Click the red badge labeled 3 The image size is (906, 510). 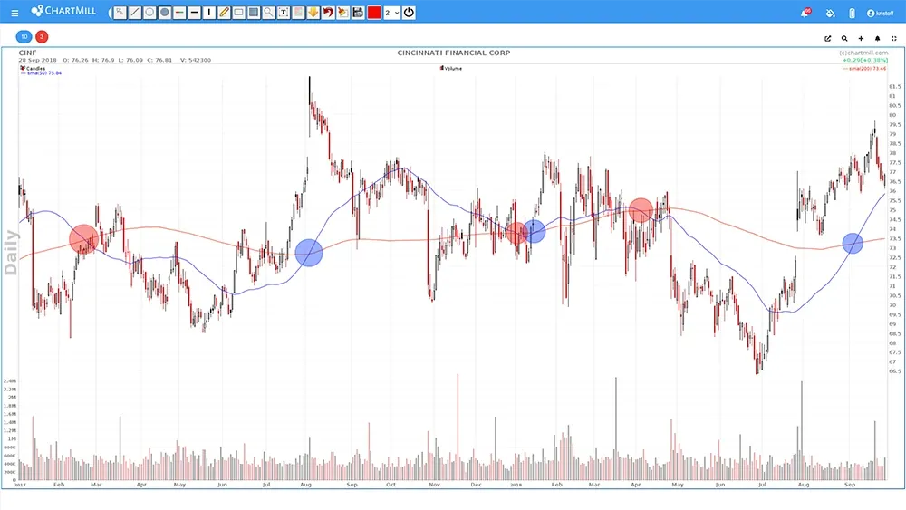(42, 36)
